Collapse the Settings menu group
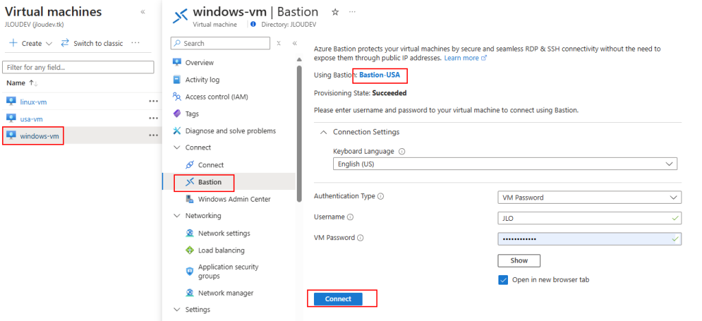 176,310
